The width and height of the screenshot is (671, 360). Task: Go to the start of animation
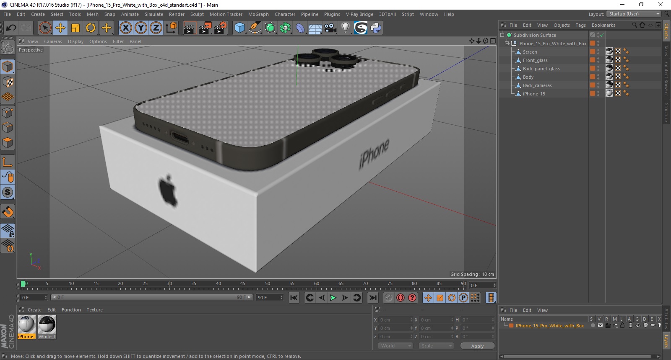pos(294,298)
